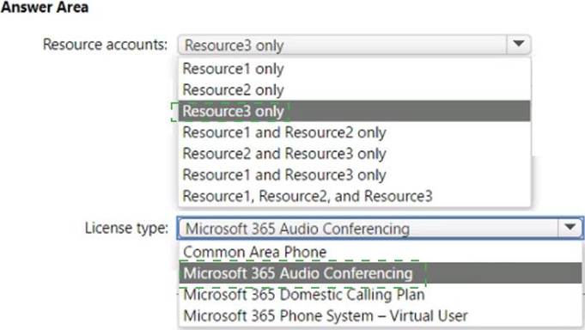Select 'Resource2 only' option
The height and width of the screenshot is (330, 585).
355,90
